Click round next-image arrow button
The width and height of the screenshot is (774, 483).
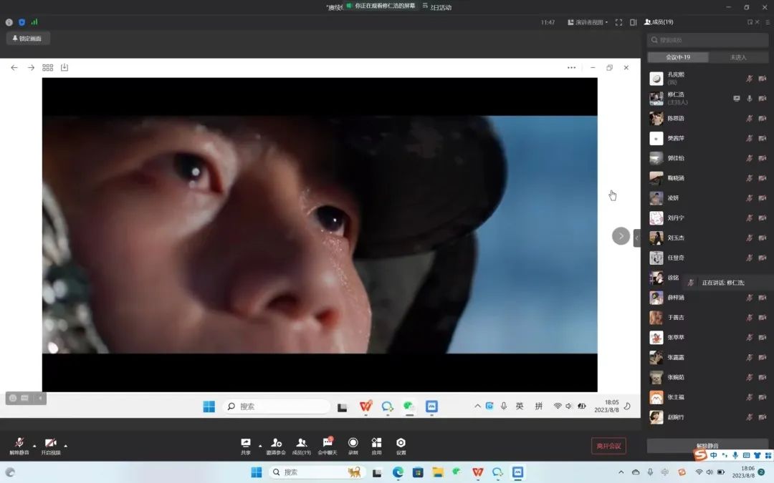(x=621, y=236)
